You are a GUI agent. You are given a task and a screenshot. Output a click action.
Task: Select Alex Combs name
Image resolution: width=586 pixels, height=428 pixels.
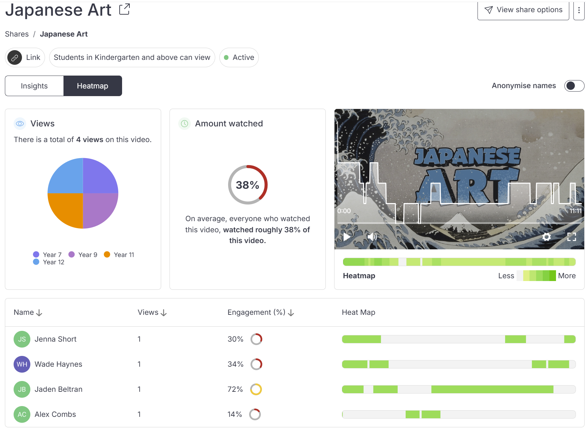tap(55, 414)
